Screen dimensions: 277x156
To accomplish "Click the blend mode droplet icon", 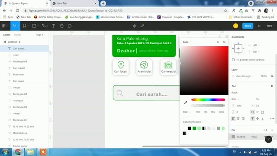I will 218,42.
